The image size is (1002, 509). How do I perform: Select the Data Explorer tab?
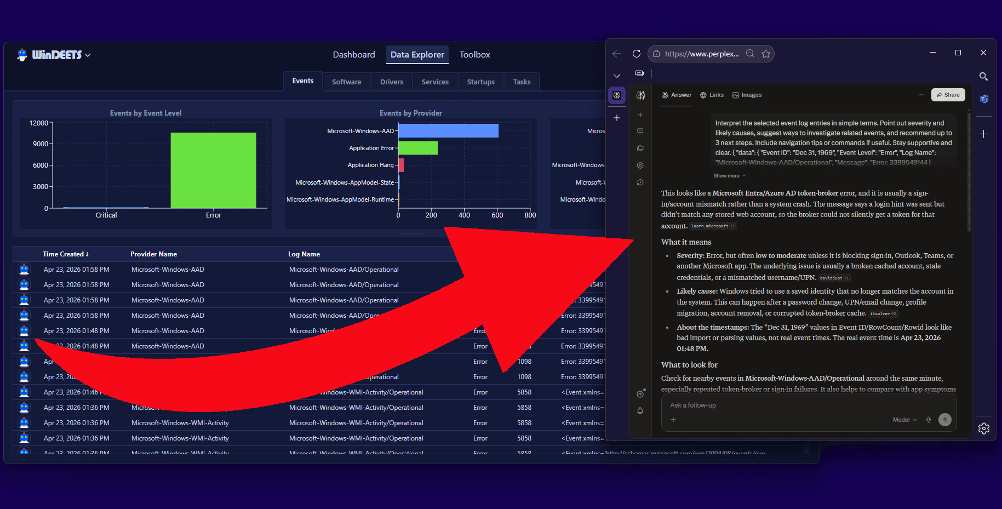417,55
